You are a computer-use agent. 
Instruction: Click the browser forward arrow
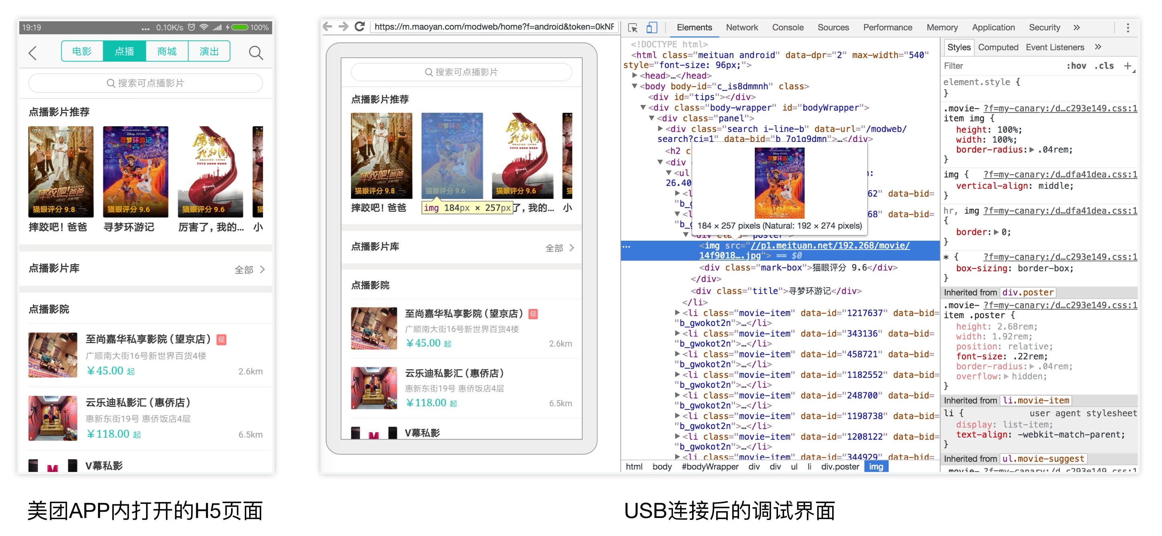click(x=343, y=26)
